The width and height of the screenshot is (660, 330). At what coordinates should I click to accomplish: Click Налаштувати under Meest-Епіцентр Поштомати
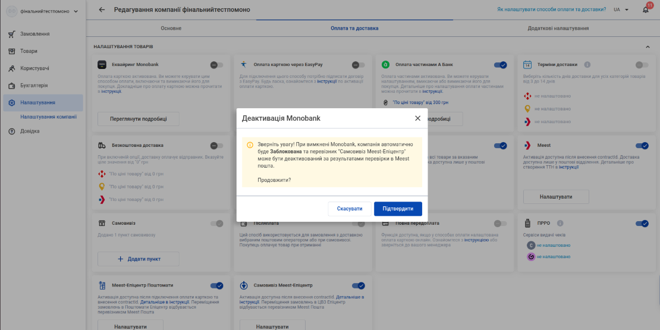(x=130, y=326)
